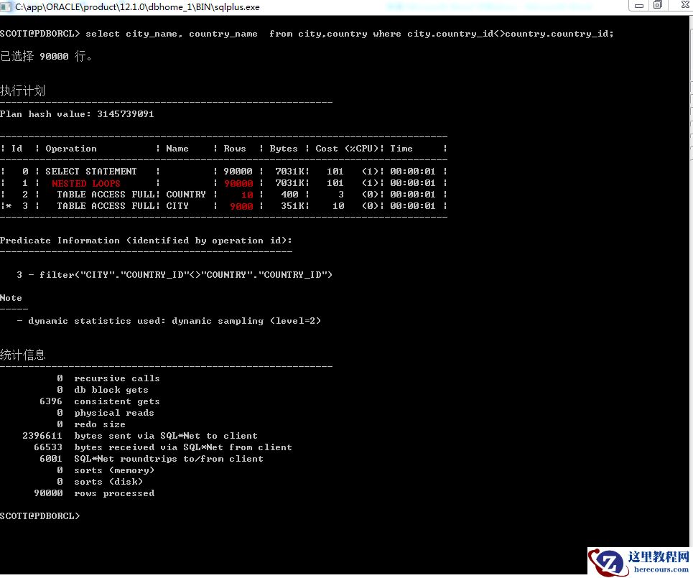Click the "physical reads" statistic line
The height and width of the screenshot is (578, 693).
click(105, 413)
